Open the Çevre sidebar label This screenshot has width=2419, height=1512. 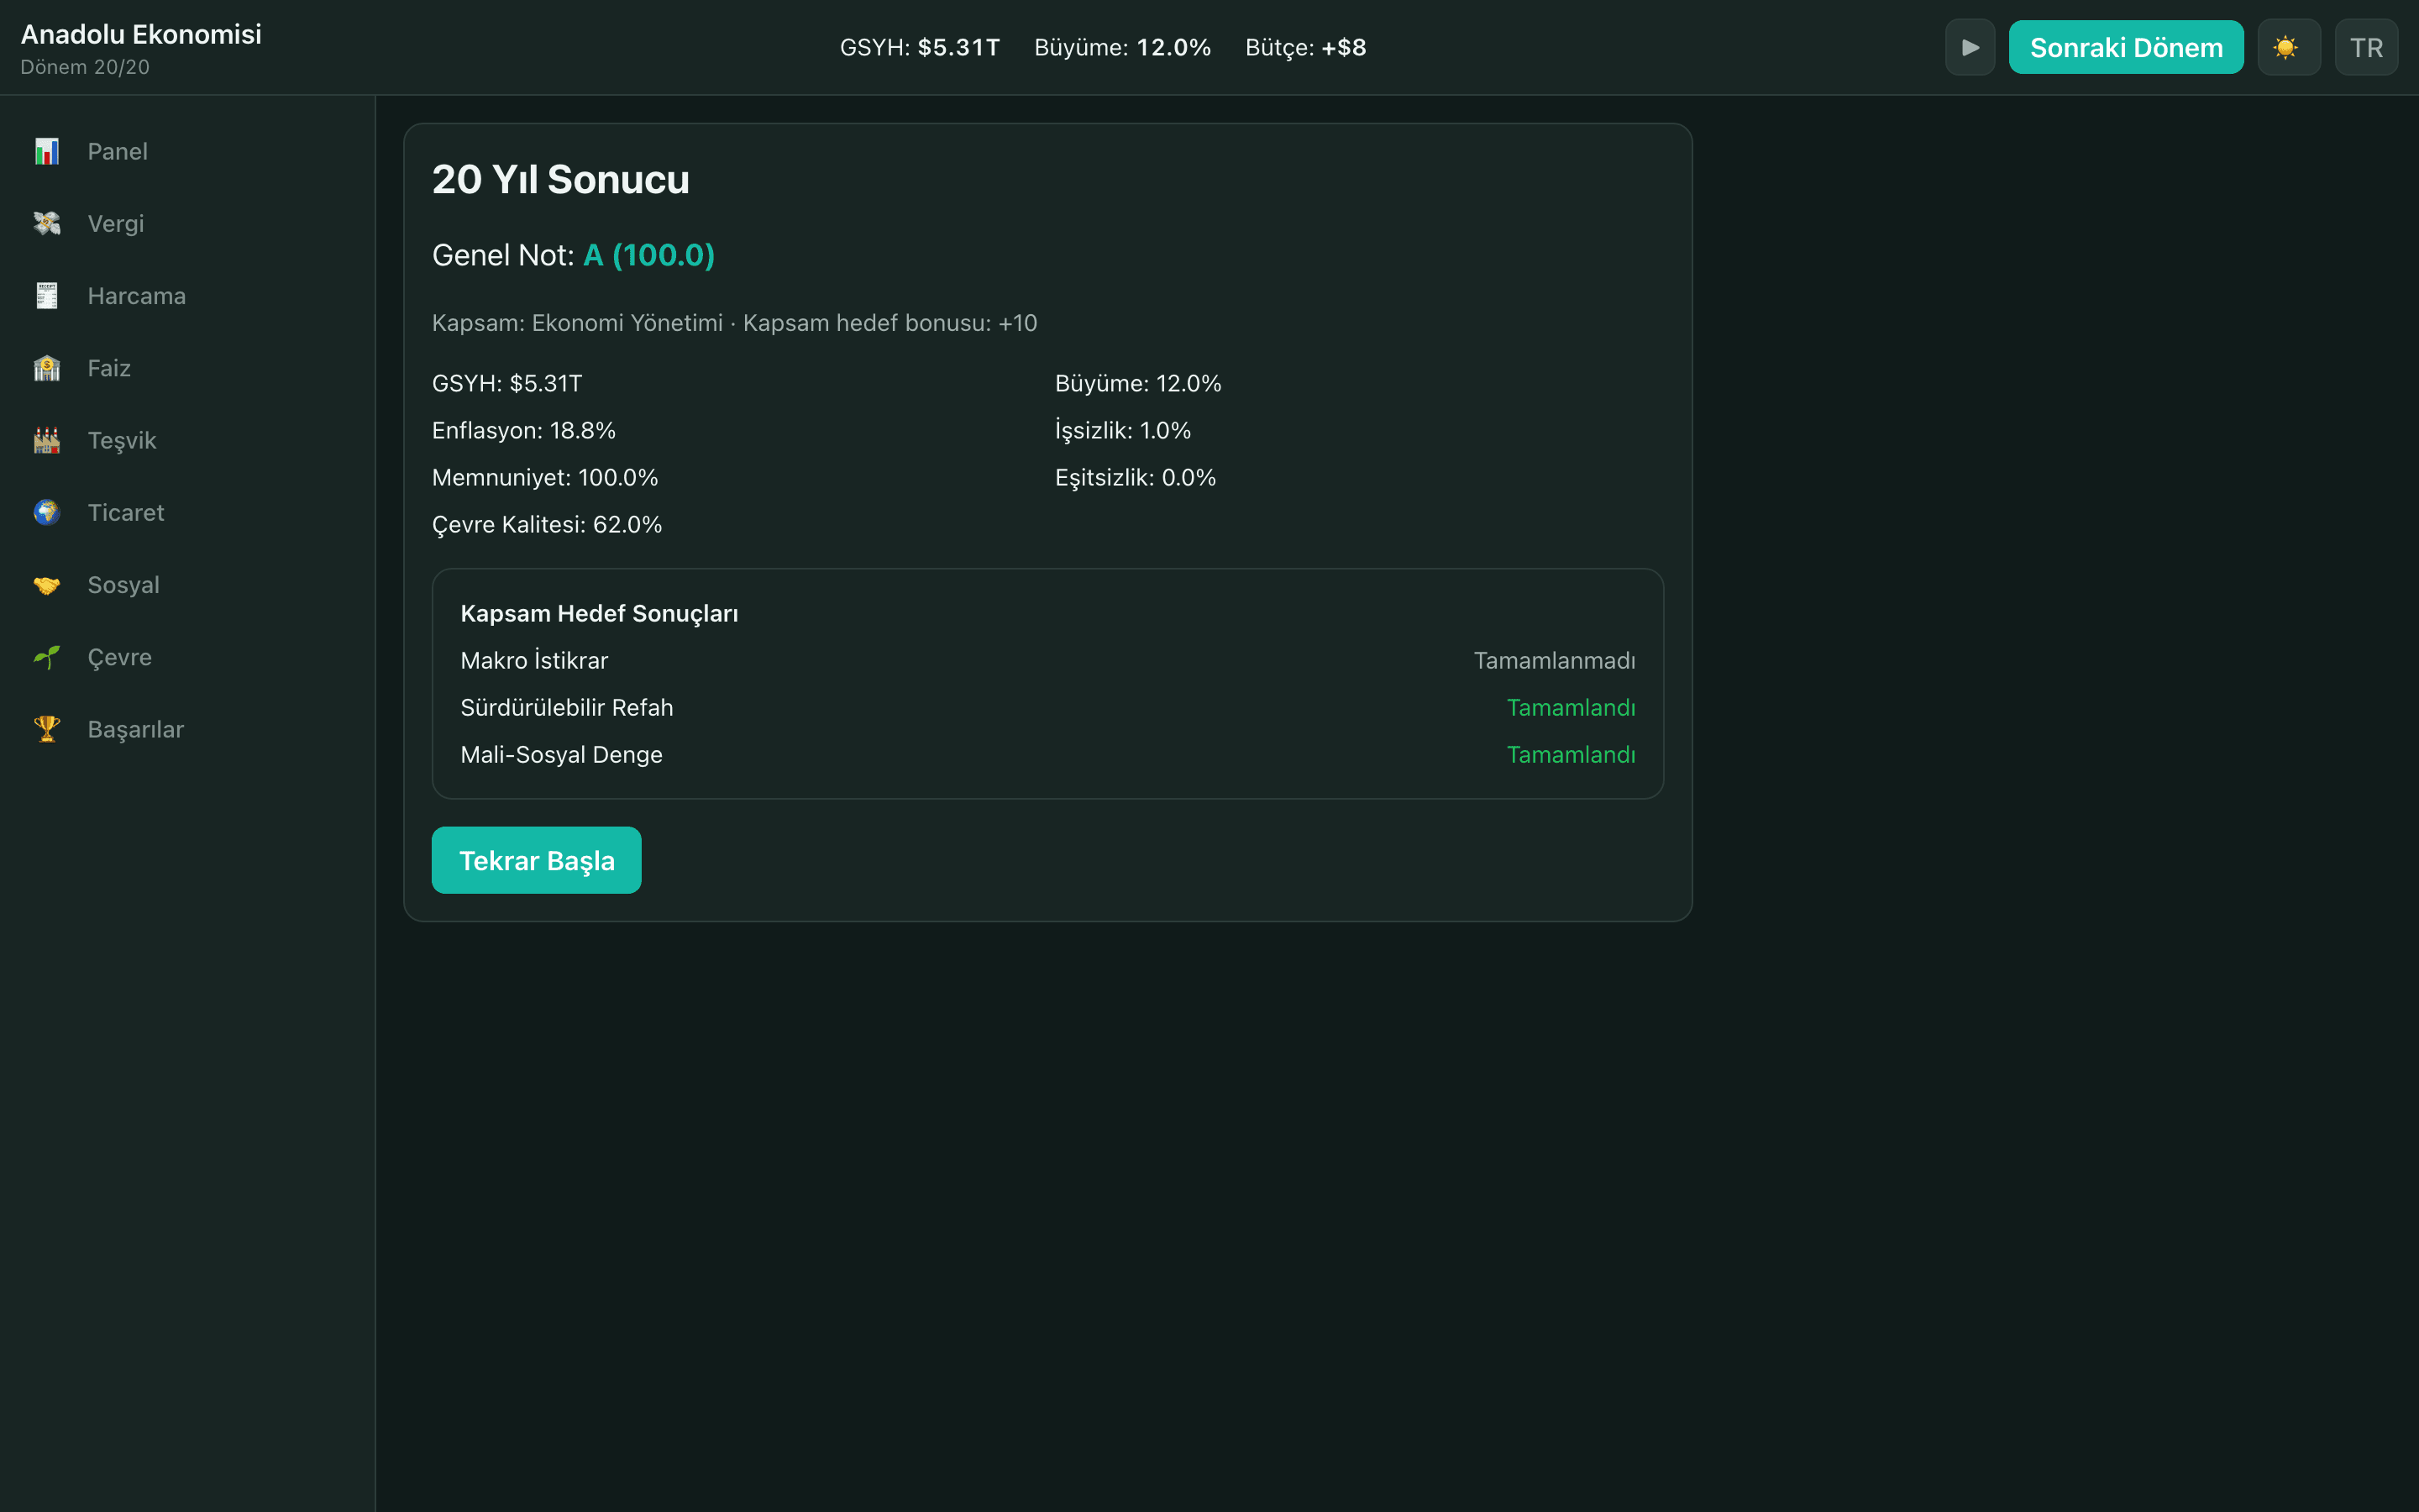[x=120, y=657]
